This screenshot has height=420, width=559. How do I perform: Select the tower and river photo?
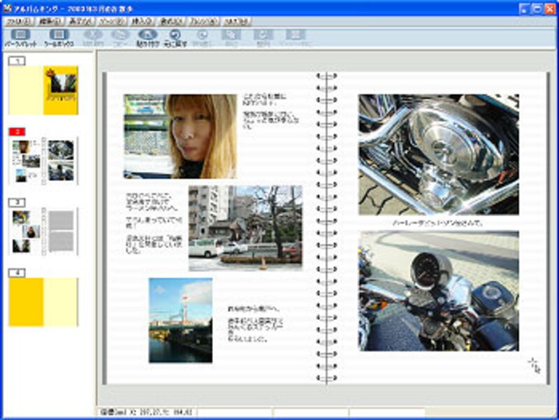pyautogui.click(x=180, y=320)
